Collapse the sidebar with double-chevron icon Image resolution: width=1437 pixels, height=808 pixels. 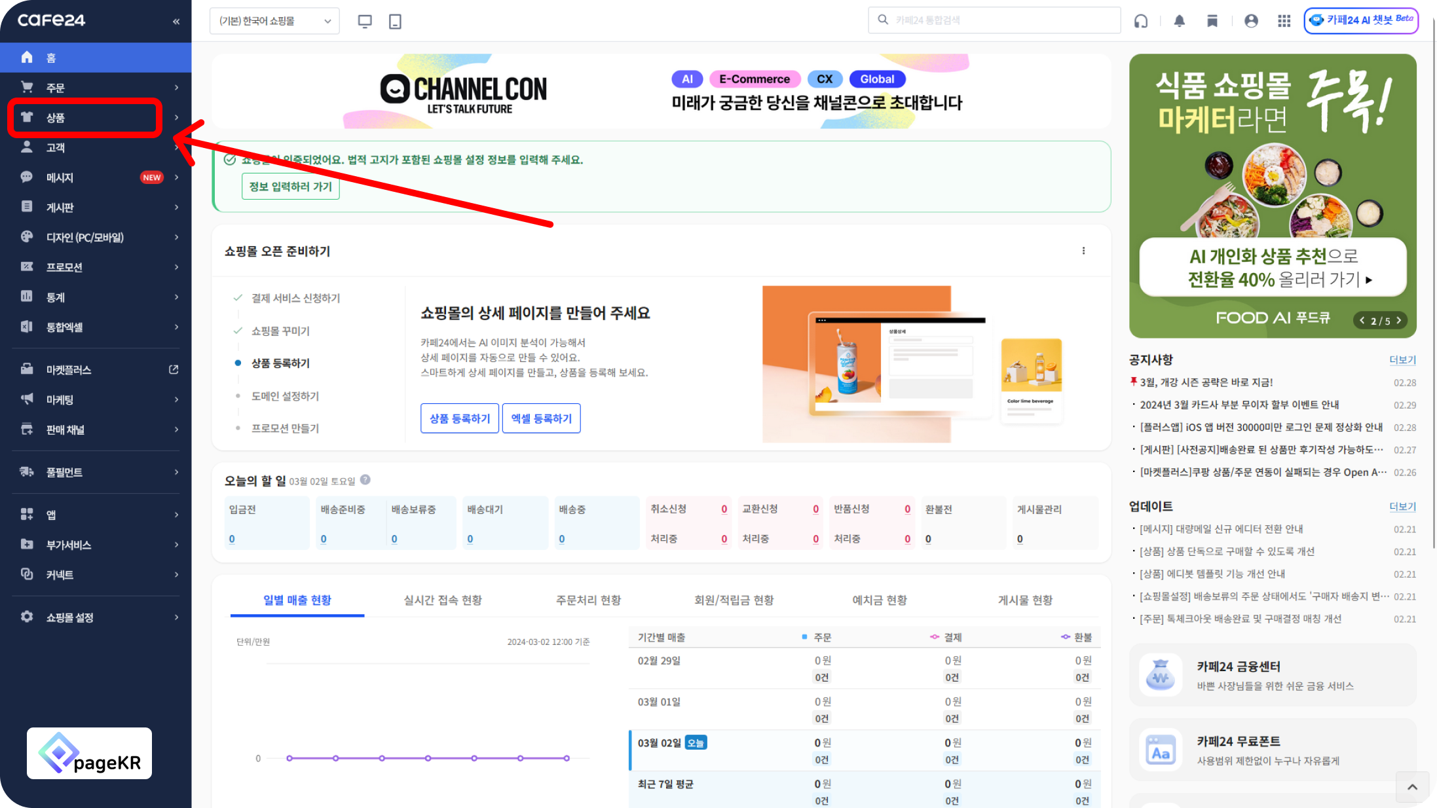tap(176, 22)
